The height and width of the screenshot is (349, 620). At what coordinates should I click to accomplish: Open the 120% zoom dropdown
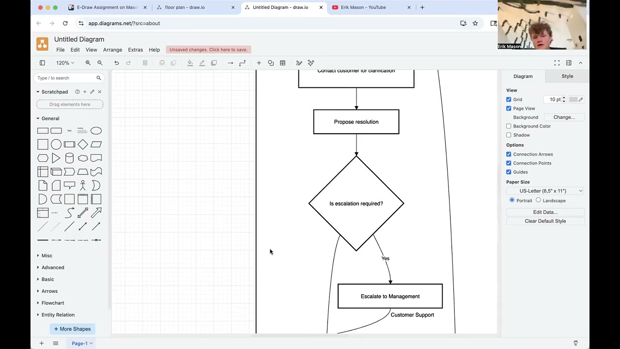click(x=65, y=63)
